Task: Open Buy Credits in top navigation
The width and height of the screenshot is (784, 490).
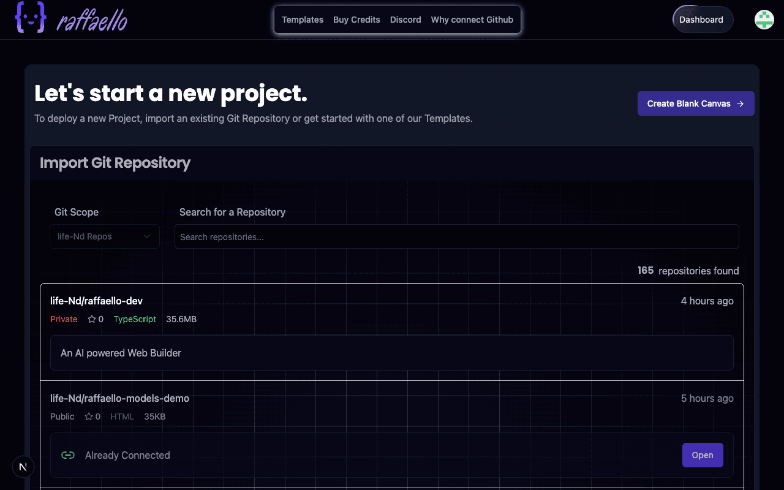Action: pyautogui.click(x=356, y=20)
